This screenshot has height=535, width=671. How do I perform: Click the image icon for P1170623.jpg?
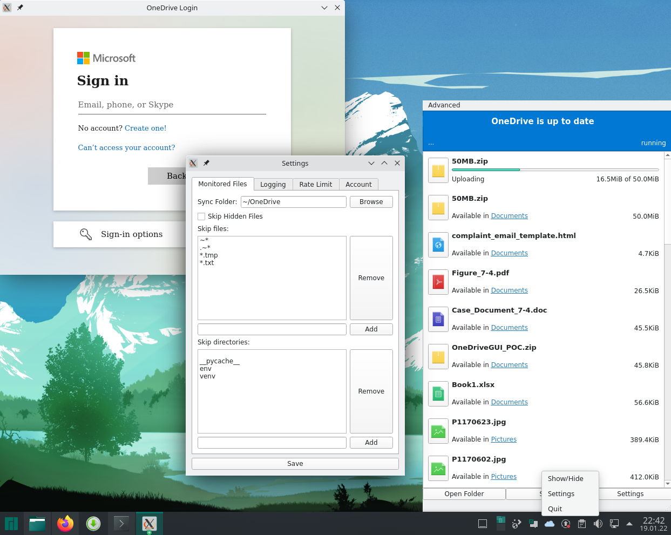438,431
